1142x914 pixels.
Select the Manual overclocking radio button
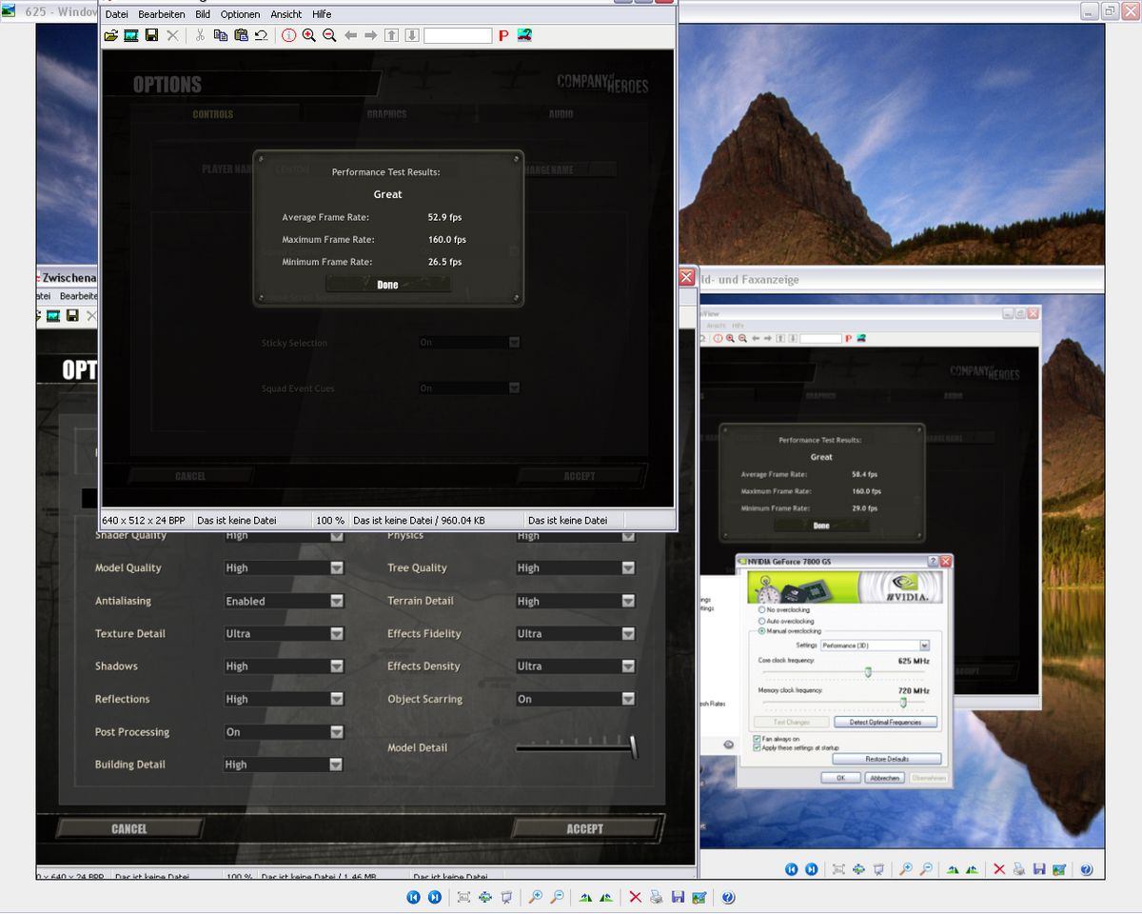761,631
